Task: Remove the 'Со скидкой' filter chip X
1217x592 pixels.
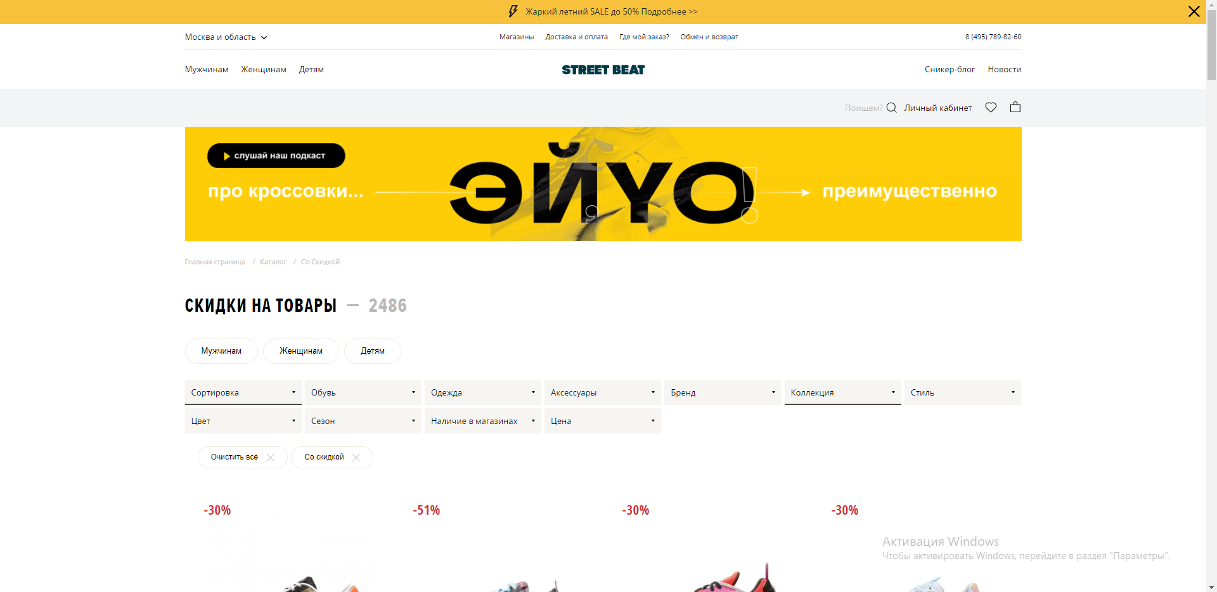Action: (x=356, y=458)
